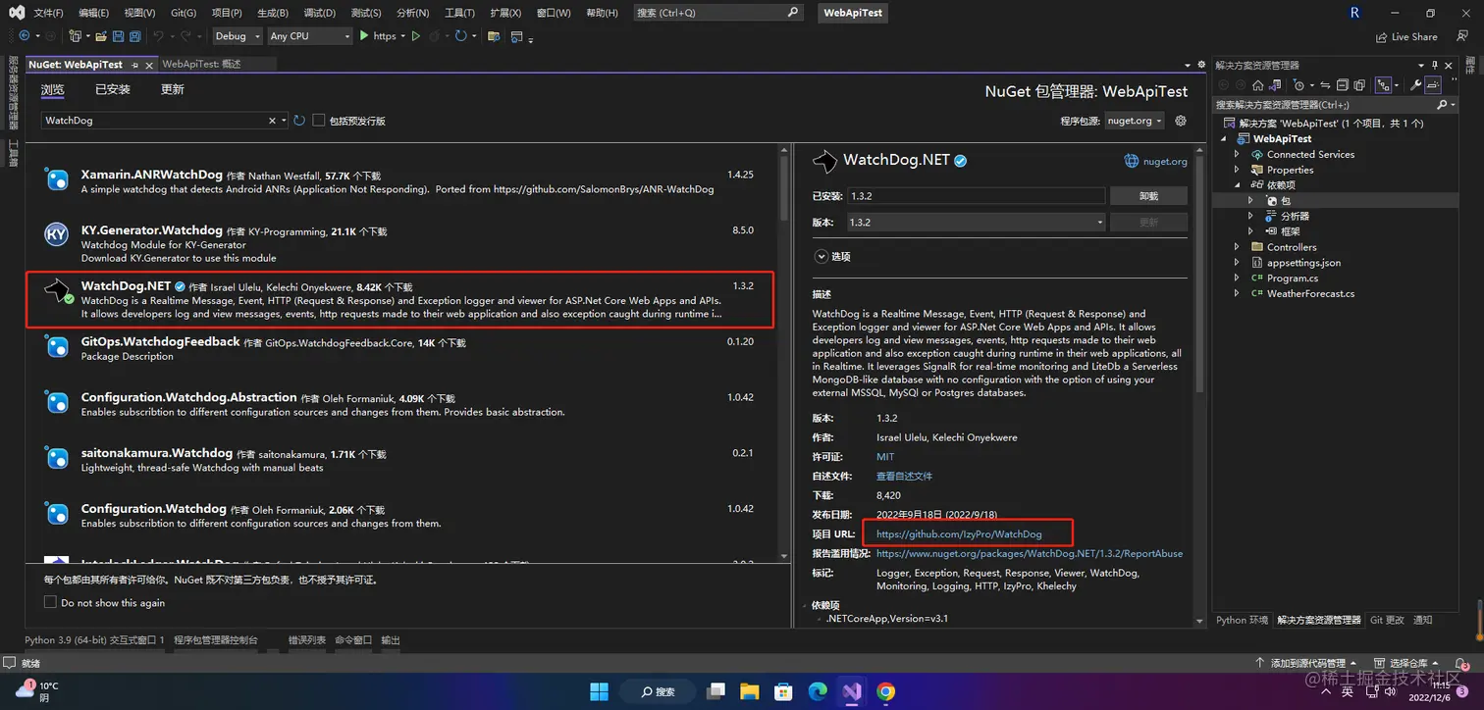
Task: Click the nested view toggle icon in Solution Explorer
Action: 1383,85
